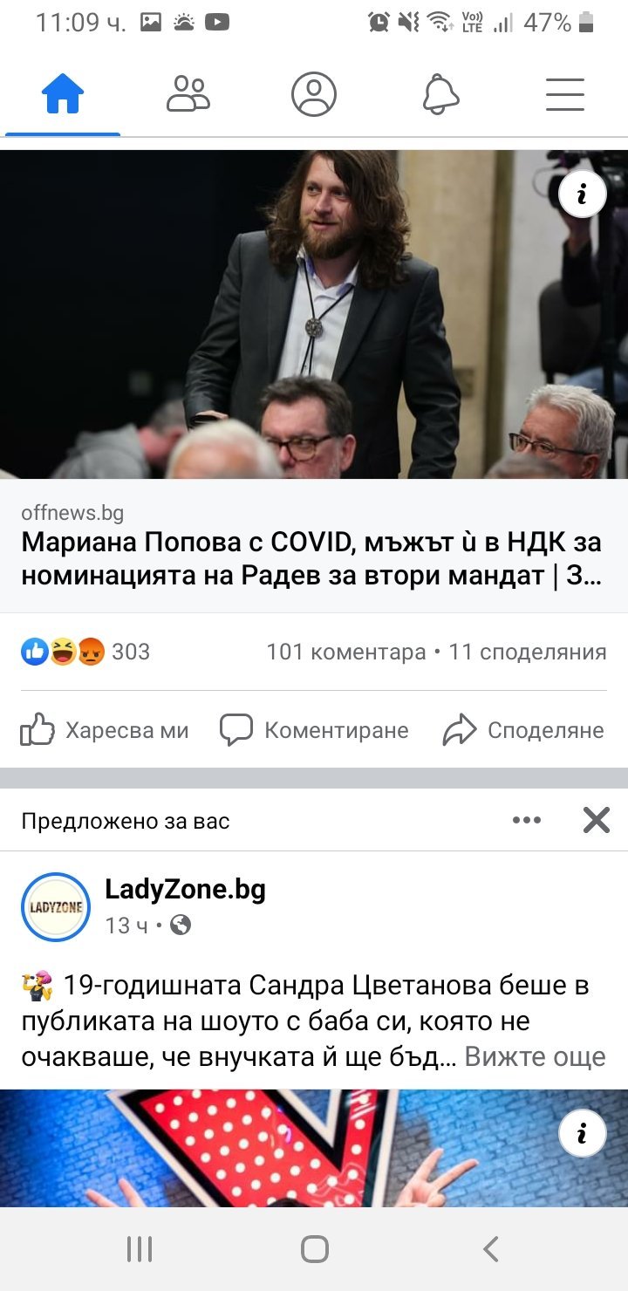Tap info icon on LadyZone post image

(582, 1134)
